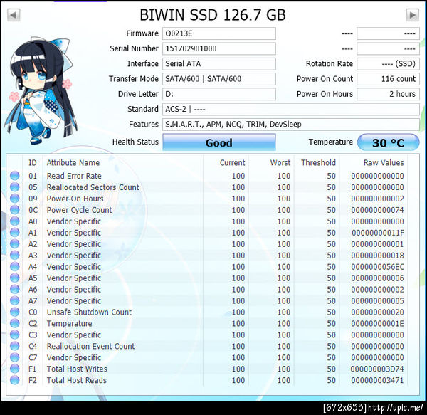Click the Interface field Serial ATA
427x415 pixels.
(x=219, y=64)
